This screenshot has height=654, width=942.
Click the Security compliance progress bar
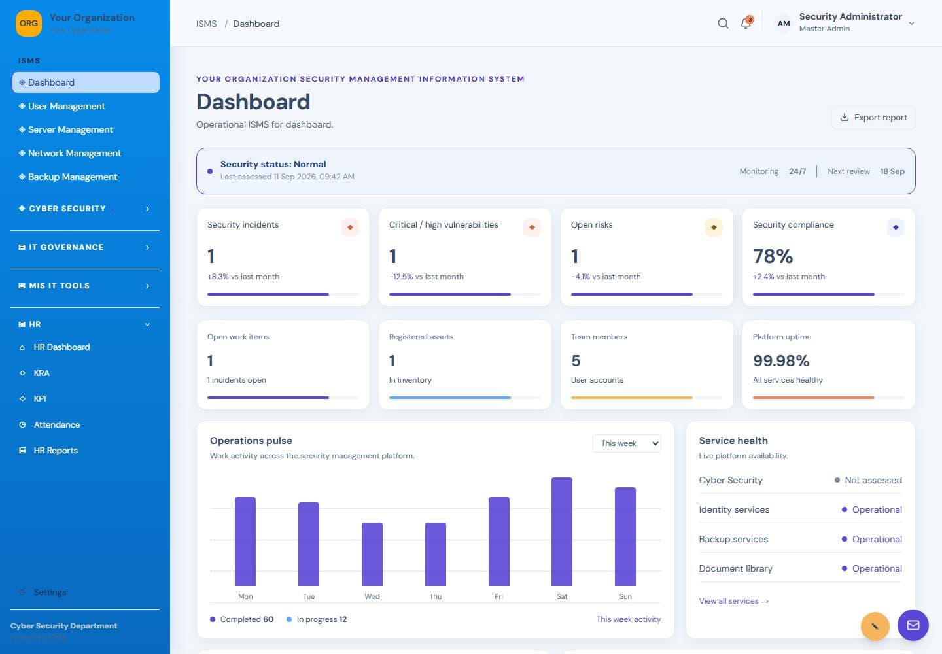828,294
